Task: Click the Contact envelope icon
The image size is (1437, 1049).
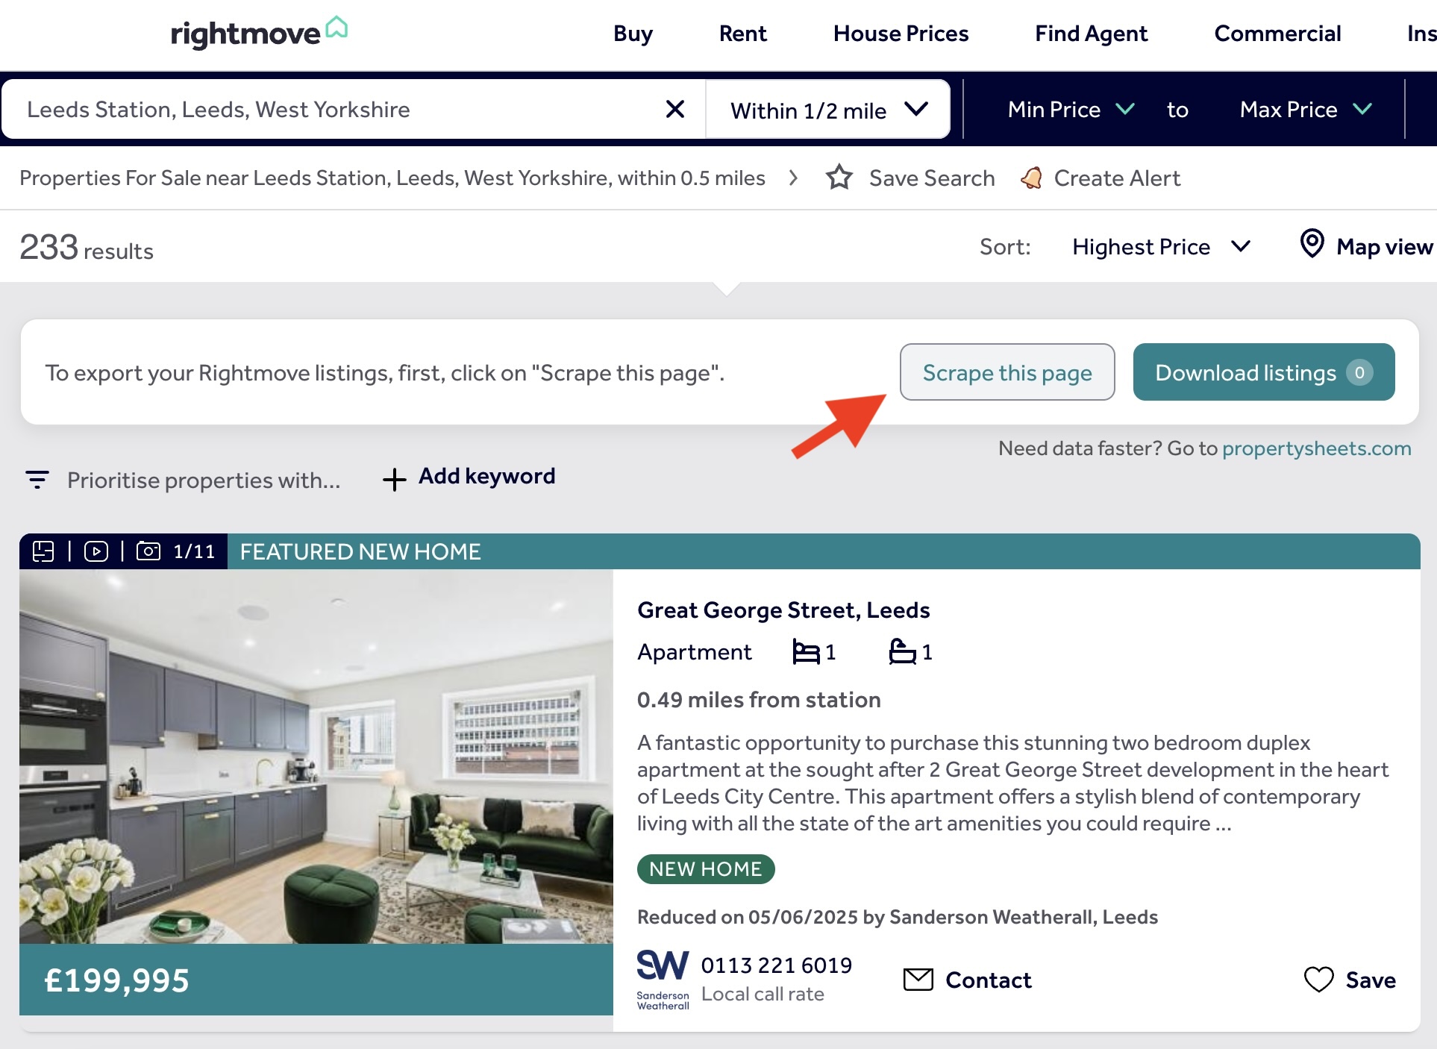Action: click(918, 980)
